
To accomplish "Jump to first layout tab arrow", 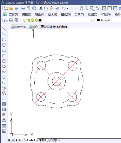I will [x=9, y=140].
